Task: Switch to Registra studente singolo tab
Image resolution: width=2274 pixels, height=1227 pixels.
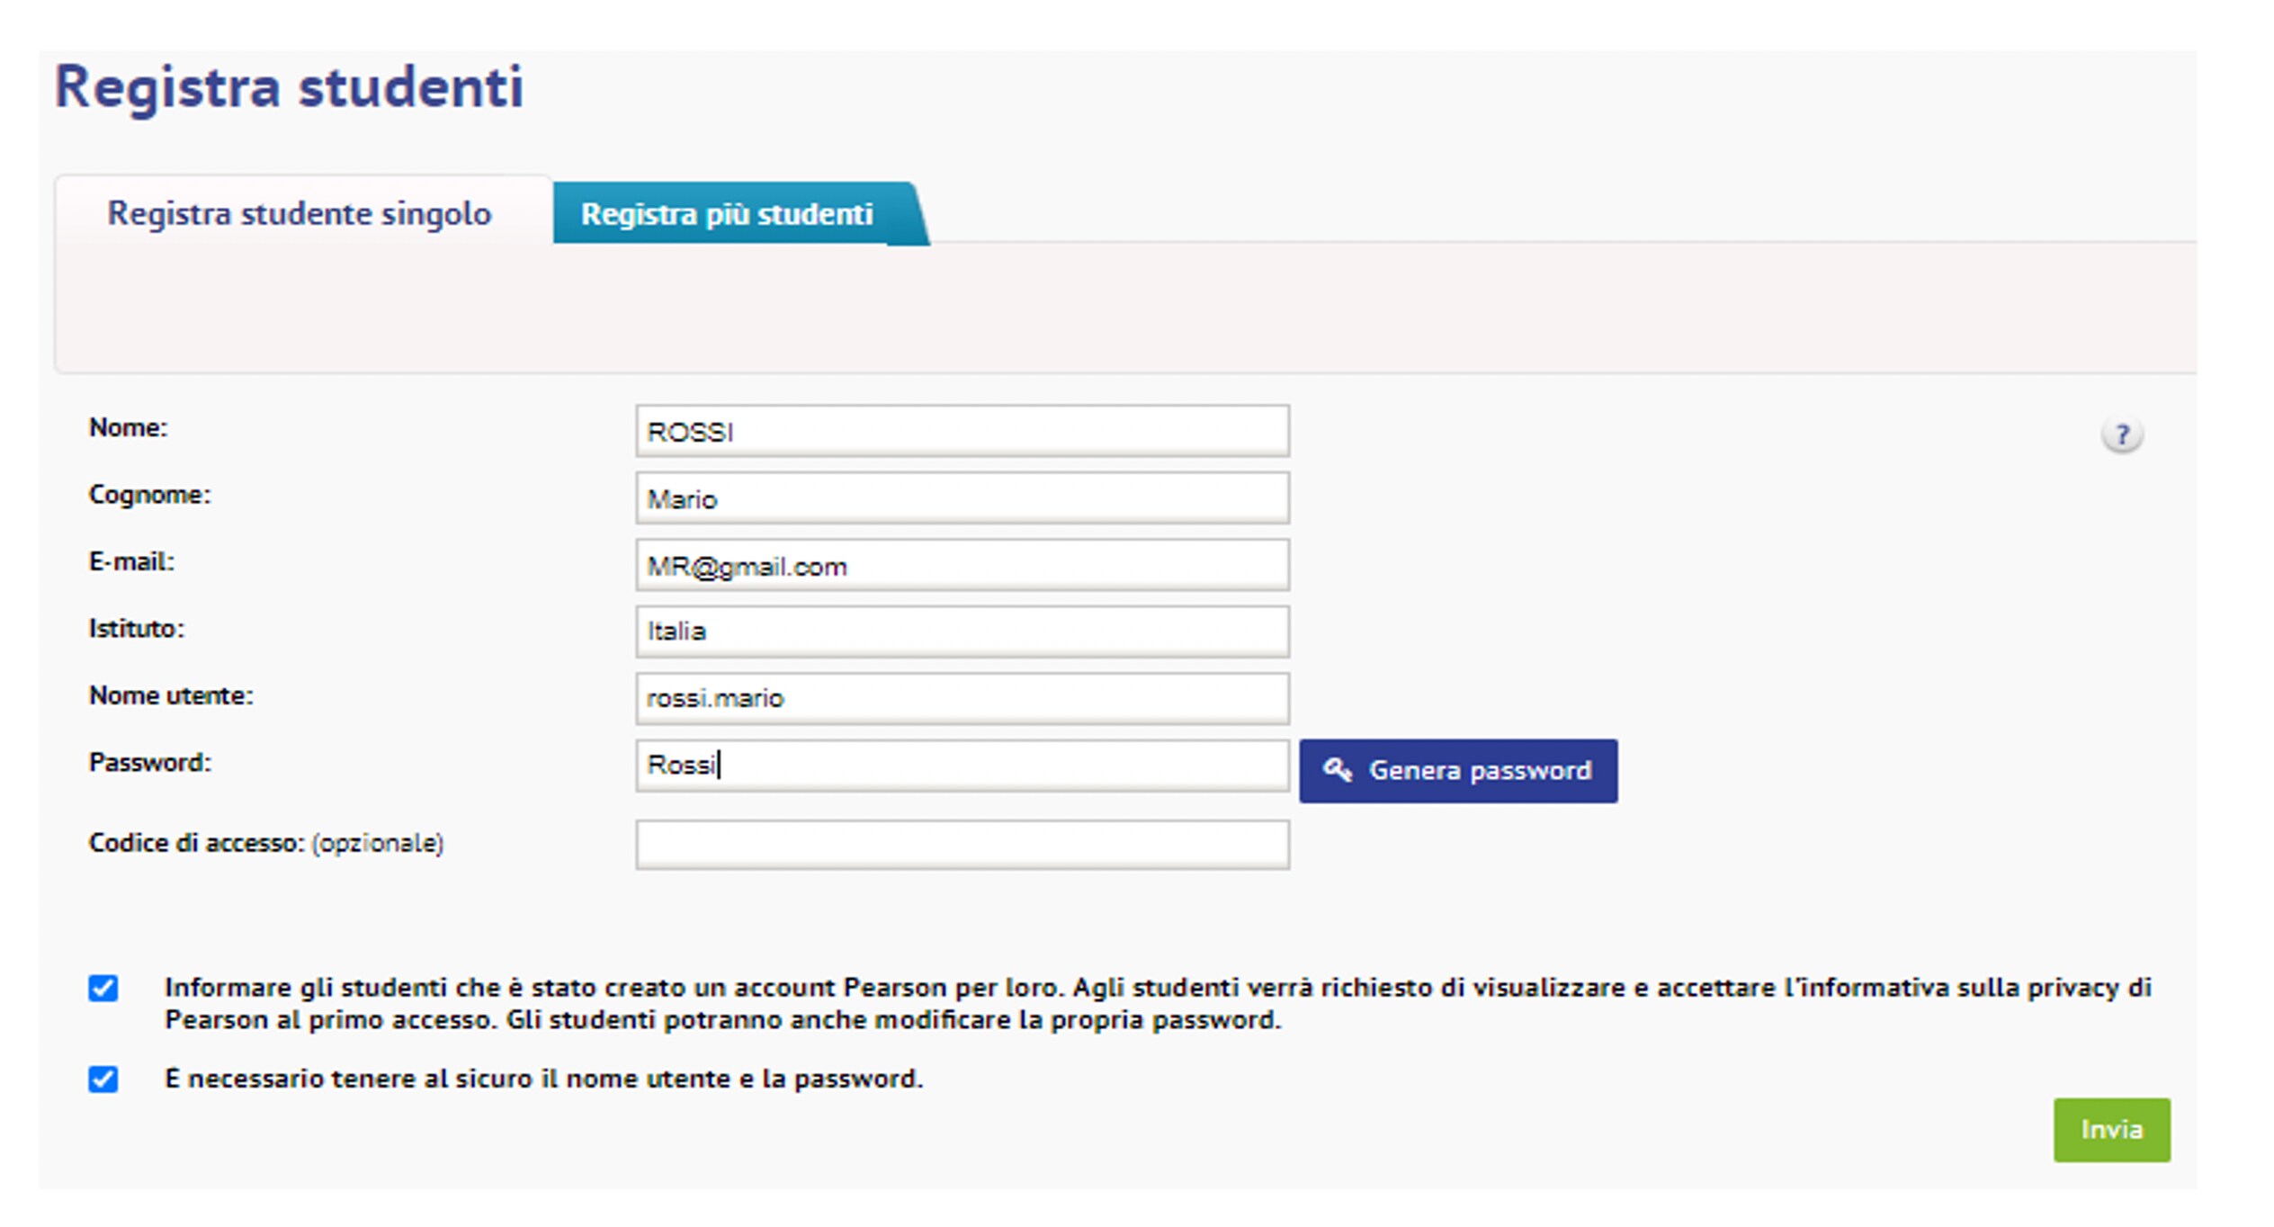Action: point(300,213)
